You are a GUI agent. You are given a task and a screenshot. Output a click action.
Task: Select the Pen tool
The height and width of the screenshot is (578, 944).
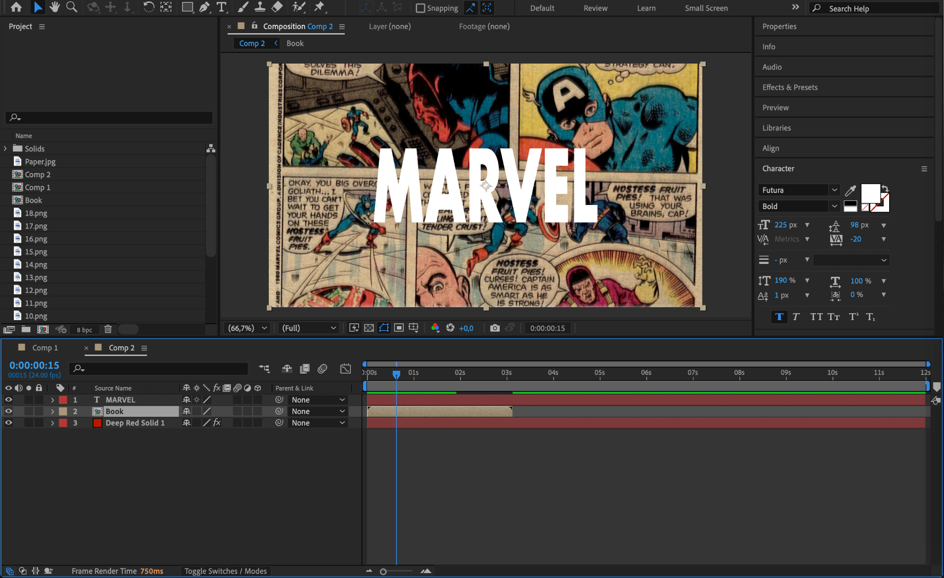coord(204,7)
